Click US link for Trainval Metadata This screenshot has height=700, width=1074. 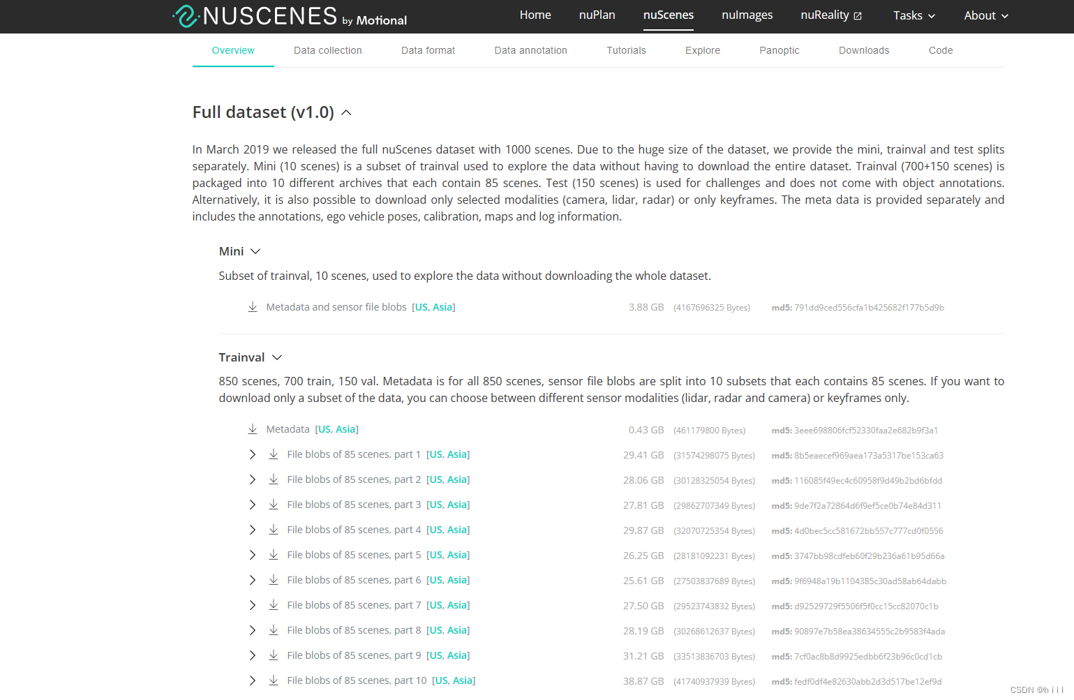(x=325, y=429)
